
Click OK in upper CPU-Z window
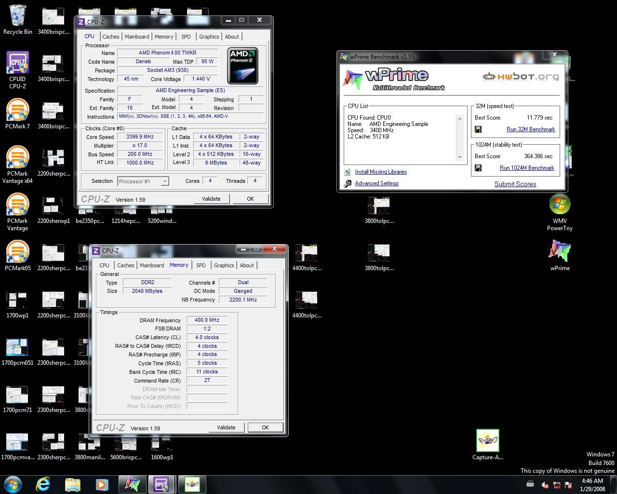[250, 199]
